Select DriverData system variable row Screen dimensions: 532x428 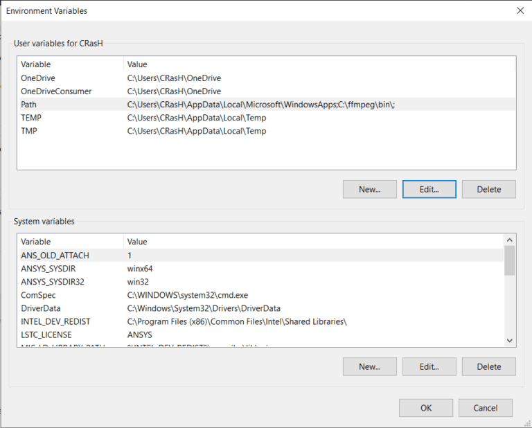coord(41,308)
